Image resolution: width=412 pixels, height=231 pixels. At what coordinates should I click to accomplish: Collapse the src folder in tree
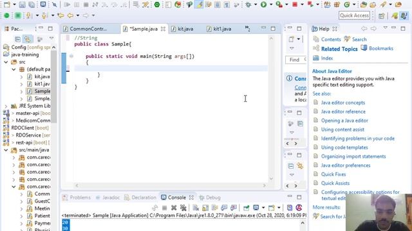point(6,62)
